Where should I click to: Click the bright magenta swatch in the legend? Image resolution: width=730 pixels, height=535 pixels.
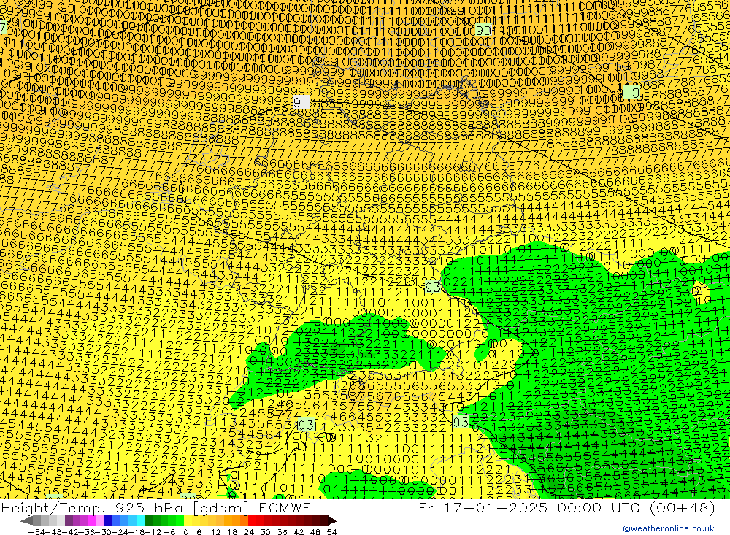click(92, 521)
